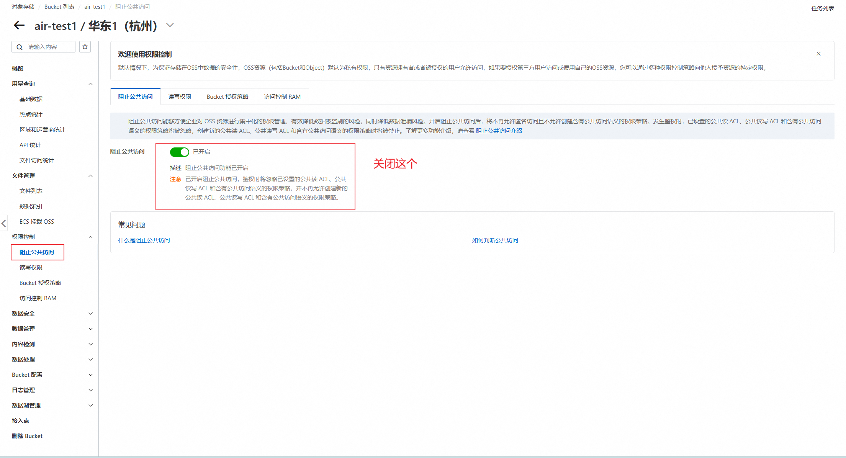Open the 什么是阻止公共访问 FAQ link
Screen dimensions: 846x458
[144, 240]
